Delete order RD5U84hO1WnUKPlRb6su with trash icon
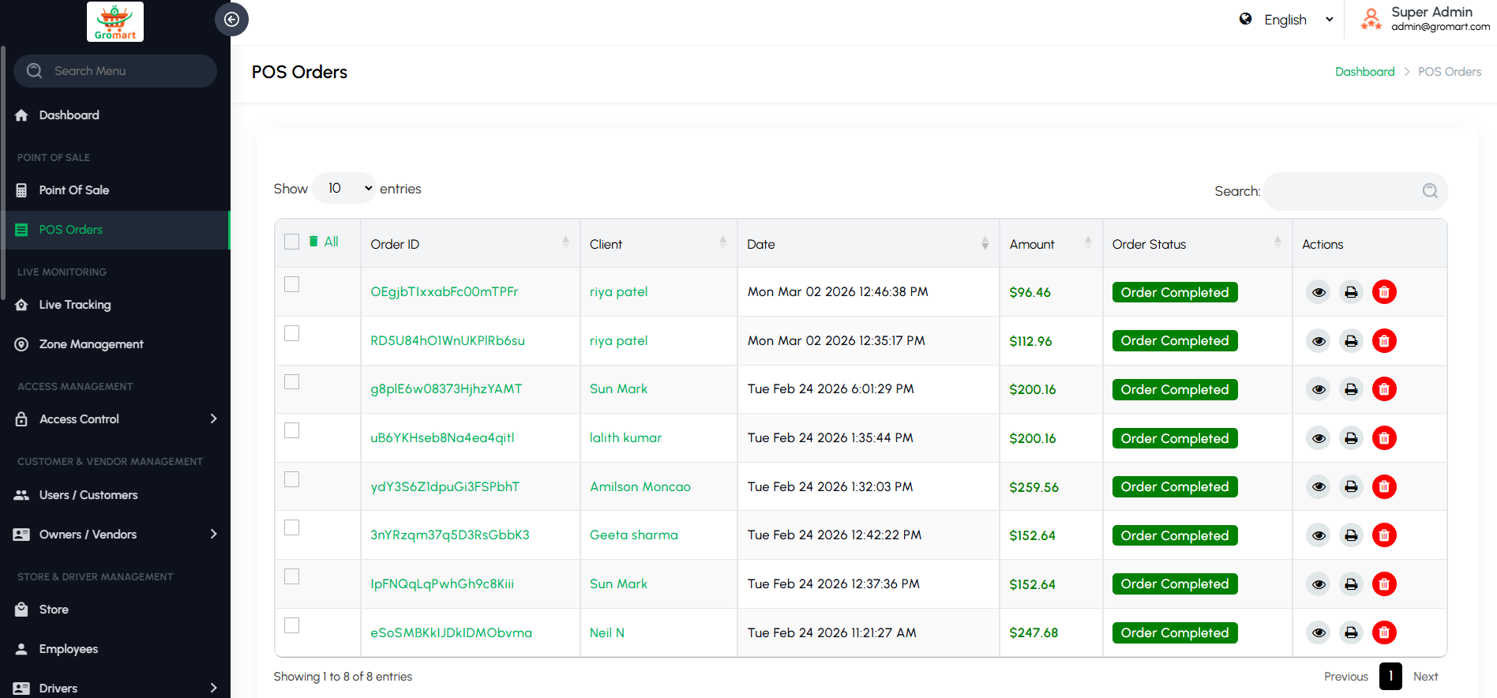 pyautogui.click(x=1383, y=341)
